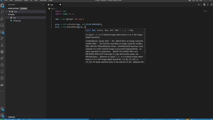Open the Extensions view
Viewport: 213px width, 120px height.
(2, 32)
